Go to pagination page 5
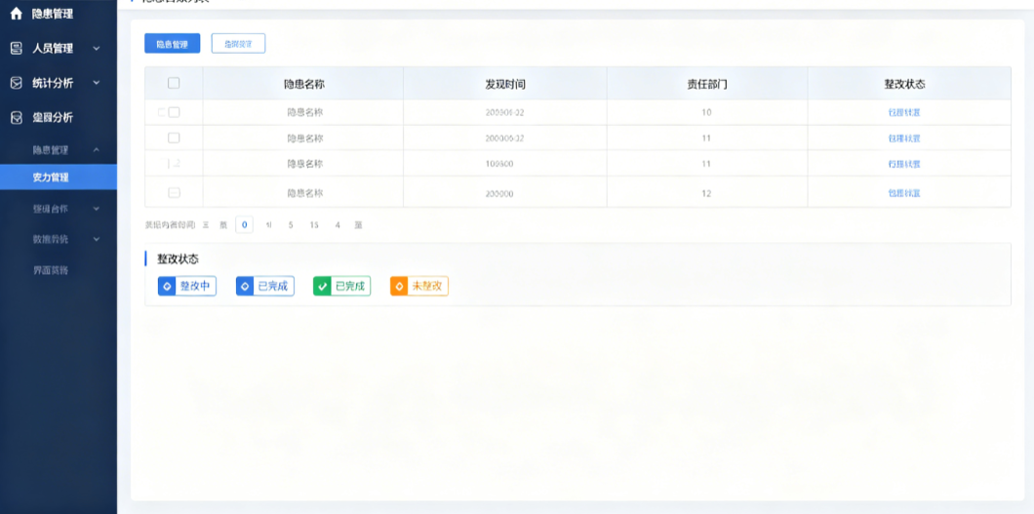Viewport: 1034px width, 514px height. [x=290, y=224]
